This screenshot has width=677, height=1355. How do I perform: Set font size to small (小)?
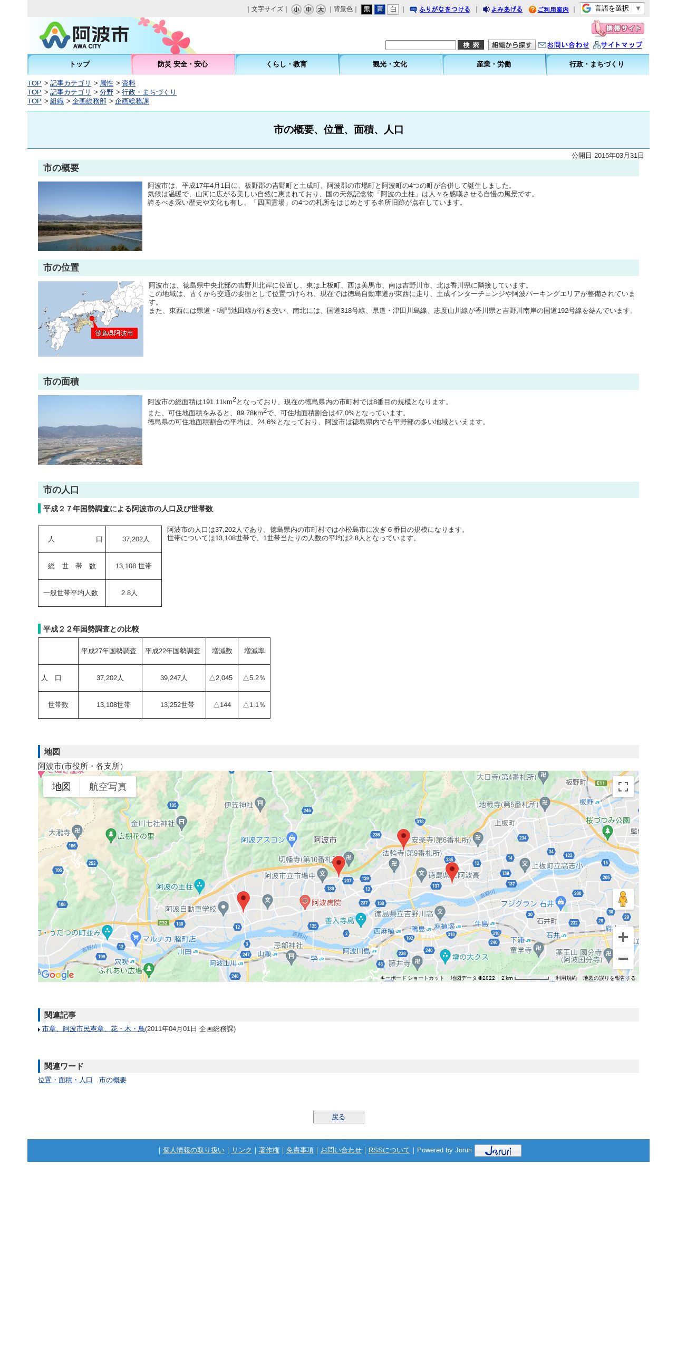tap(296, 9)
